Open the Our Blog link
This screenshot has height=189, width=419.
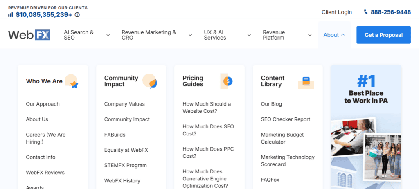(x=272, y=104)
